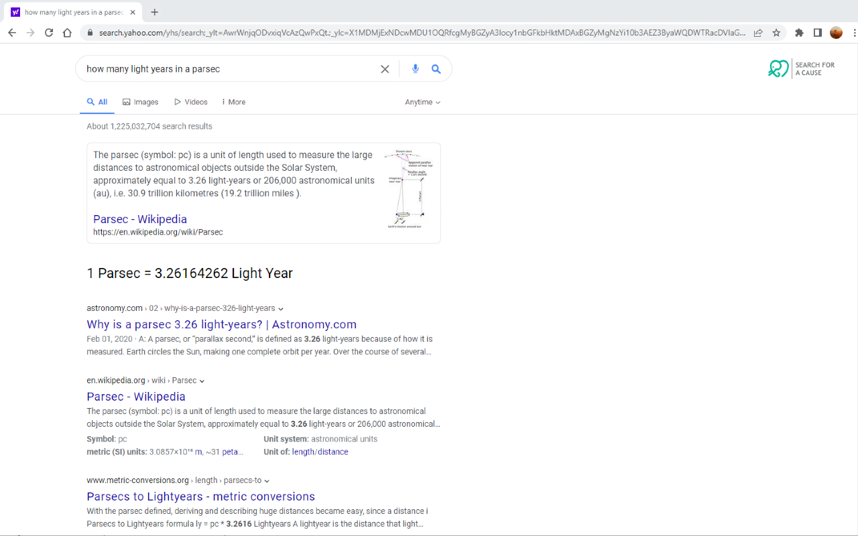858x536 pixels.
Task: Bookmark this page with the star
Action: (x=776, y=32)
